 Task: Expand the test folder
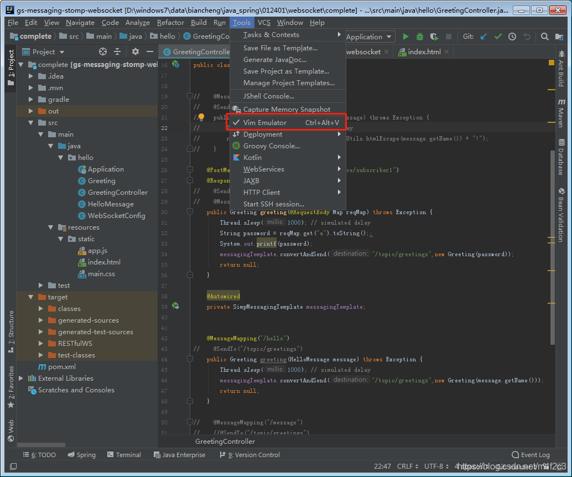click(x=41, y=286)
